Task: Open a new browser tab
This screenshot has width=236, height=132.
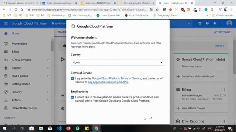Action: [x=199, y=3]
